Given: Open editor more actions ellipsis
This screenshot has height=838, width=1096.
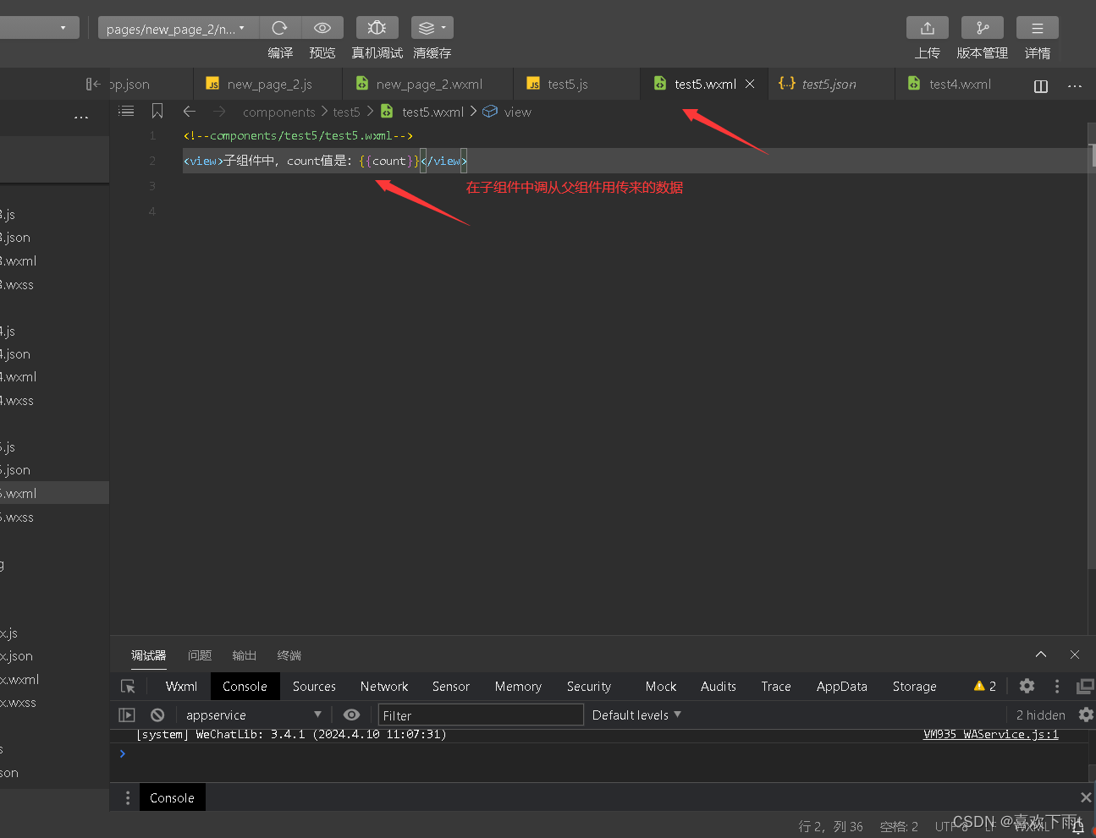Looking at the screenshot, I should tap(1075, 85).
